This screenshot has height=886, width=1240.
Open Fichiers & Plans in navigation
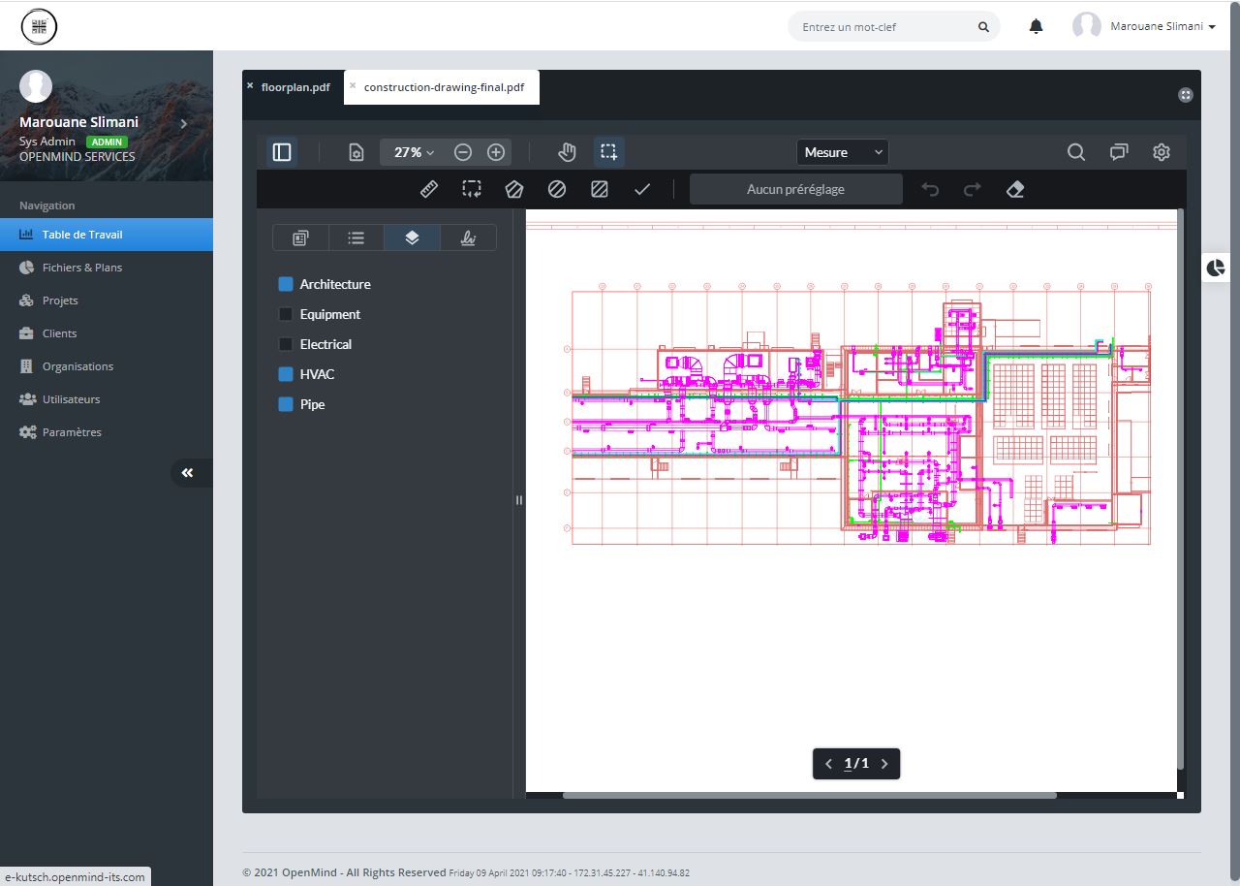coord(82,268)
